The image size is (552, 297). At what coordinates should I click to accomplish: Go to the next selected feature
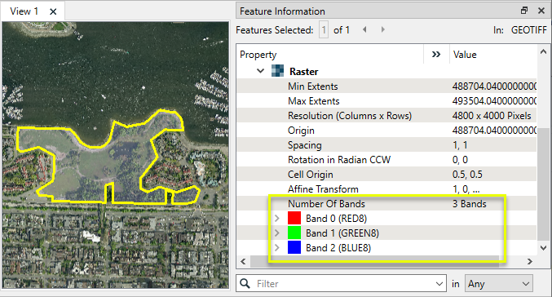click(382, 29)
